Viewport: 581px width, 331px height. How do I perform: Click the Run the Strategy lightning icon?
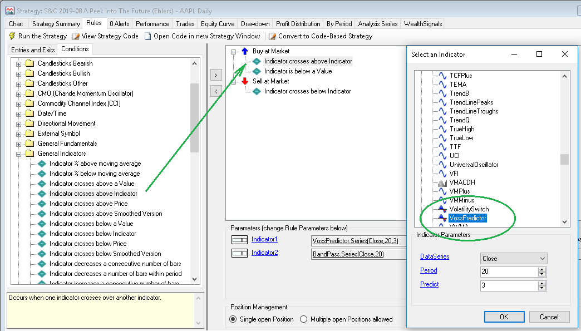pos(12,36)
